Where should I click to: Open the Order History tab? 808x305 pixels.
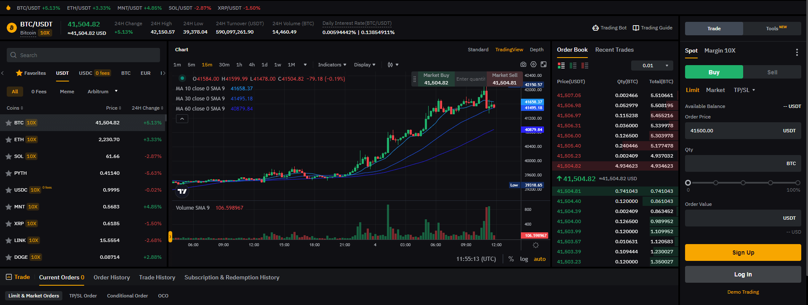point(112,277)
